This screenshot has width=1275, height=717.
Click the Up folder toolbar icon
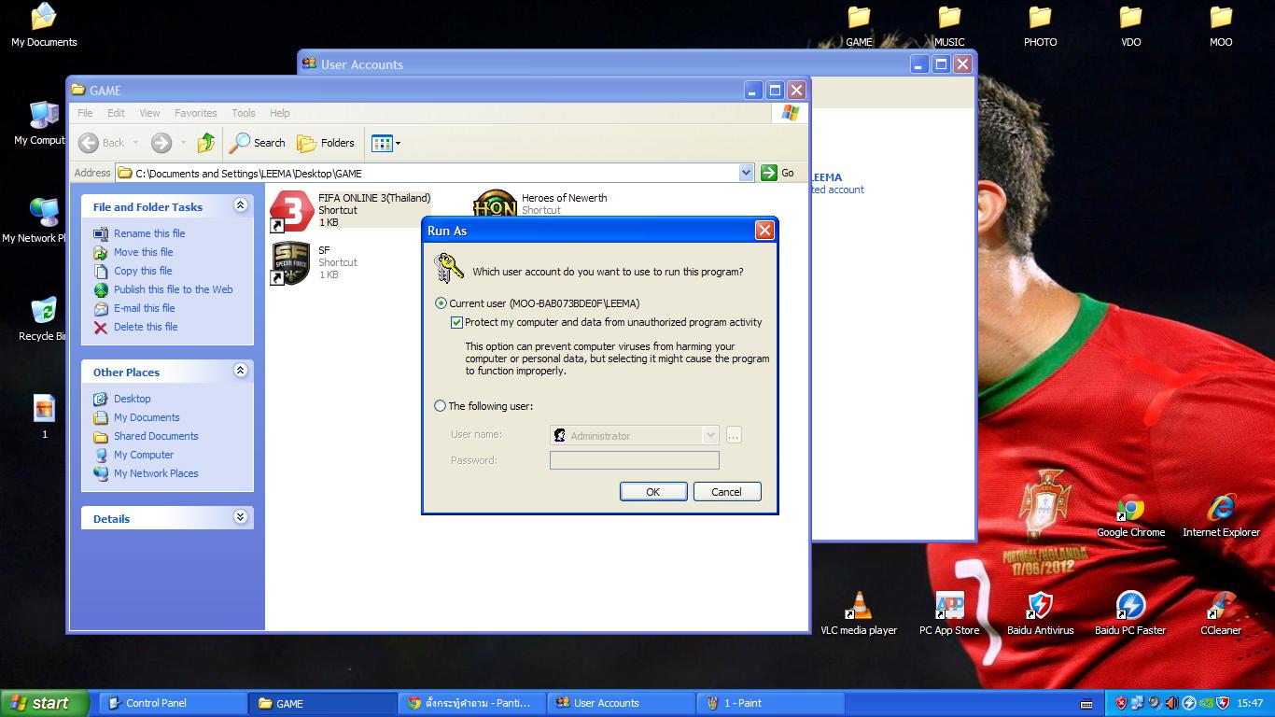[206, 143]
